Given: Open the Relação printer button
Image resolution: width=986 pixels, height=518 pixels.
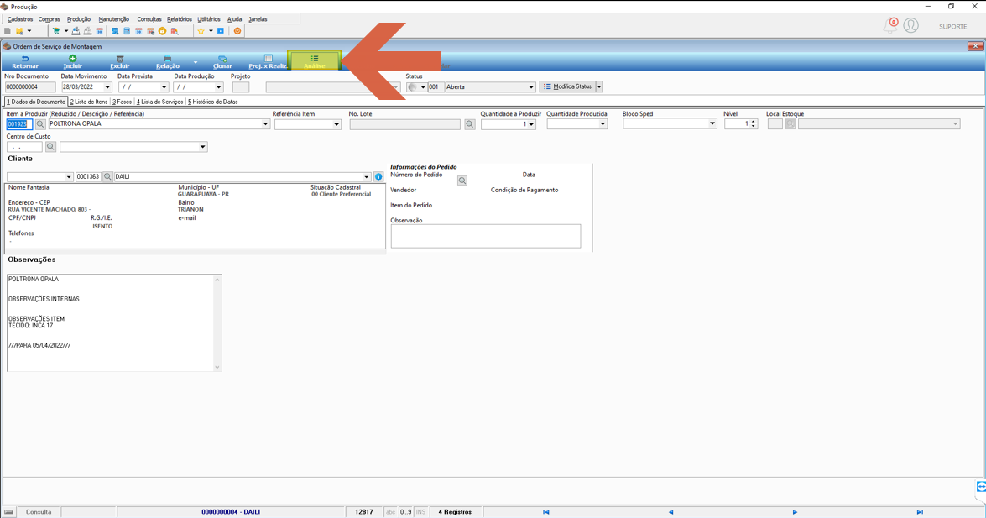Looking at the screenshot, I should (167, 61).
